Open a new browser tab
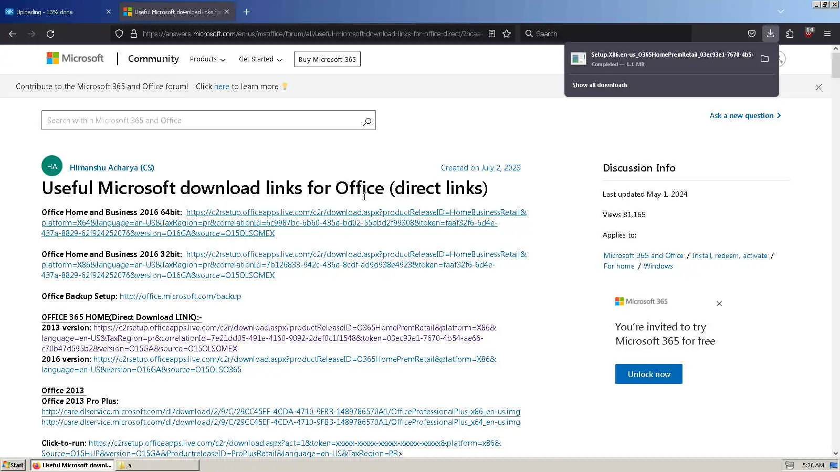Viewport: 840px width, 472px height. pos(247,12)
